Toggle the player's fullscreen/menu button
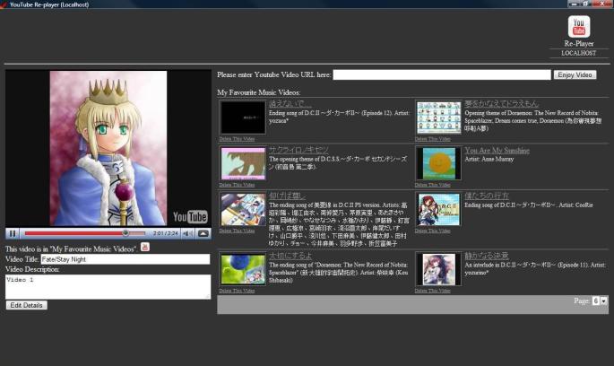The image size is (614, 366). pyautogui.click(x=203, y=233)
